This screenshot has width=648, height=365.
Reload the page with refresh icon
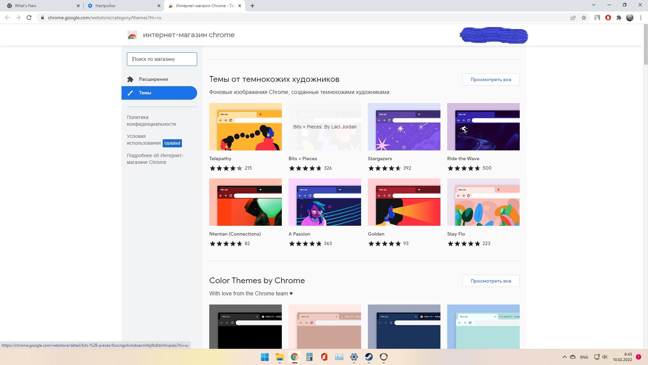pyautogui.click(x=29, y=18)
